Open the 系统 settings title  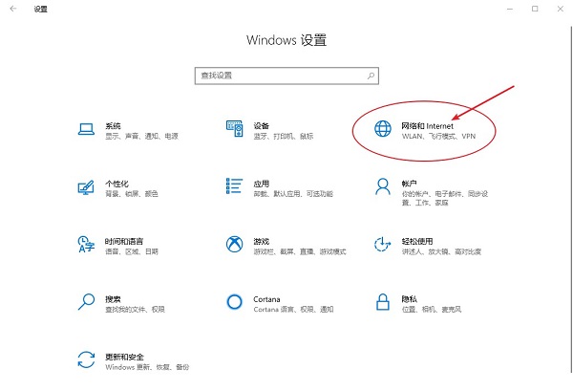pos(113,126)
